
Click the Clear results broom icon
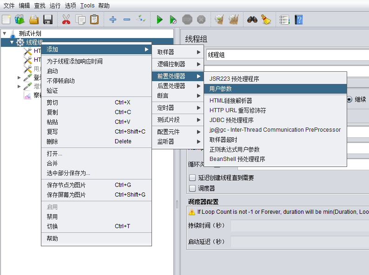click(x=219, y=19)
